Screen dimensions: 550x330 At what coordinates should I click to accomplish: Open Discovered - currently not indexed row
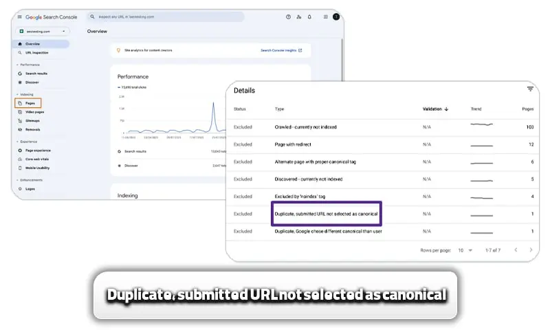383,179
